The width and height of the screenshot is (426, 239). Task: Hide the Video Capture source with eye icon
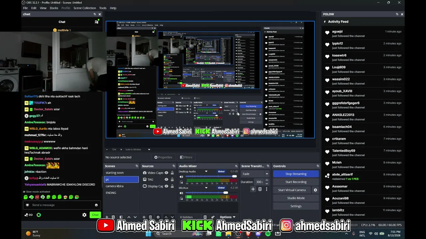tap(166, 173)
